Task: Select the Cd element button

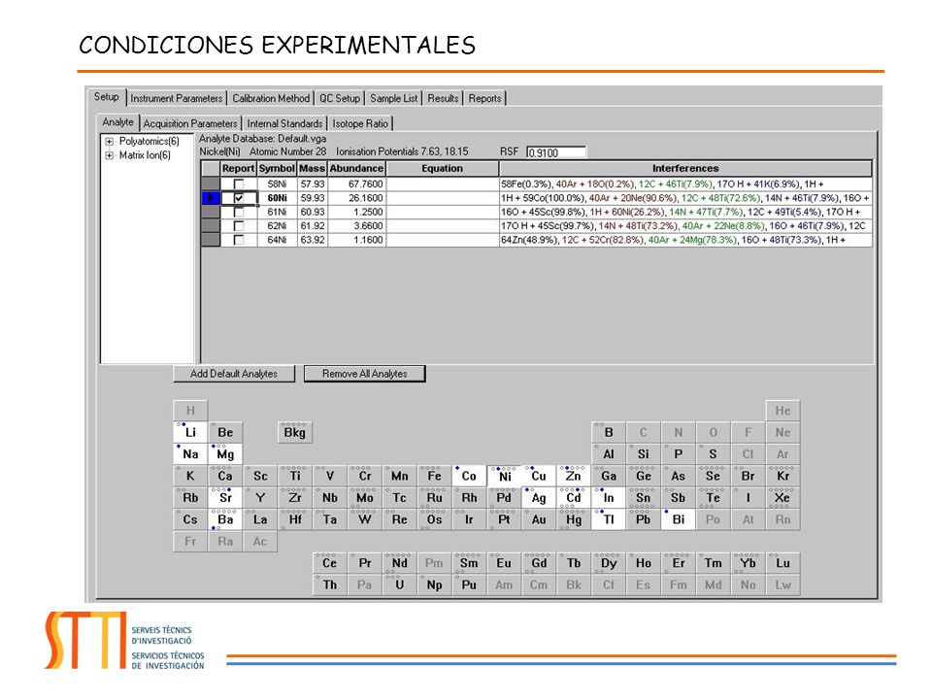Action: point(574,497)
